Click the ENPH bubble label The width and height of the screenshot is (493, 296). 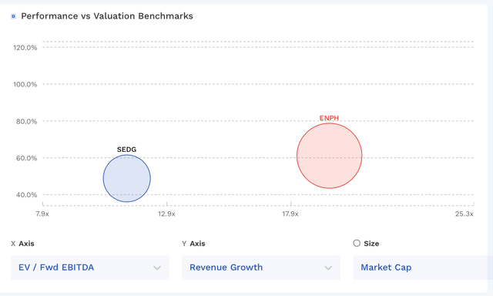[329, 118]
